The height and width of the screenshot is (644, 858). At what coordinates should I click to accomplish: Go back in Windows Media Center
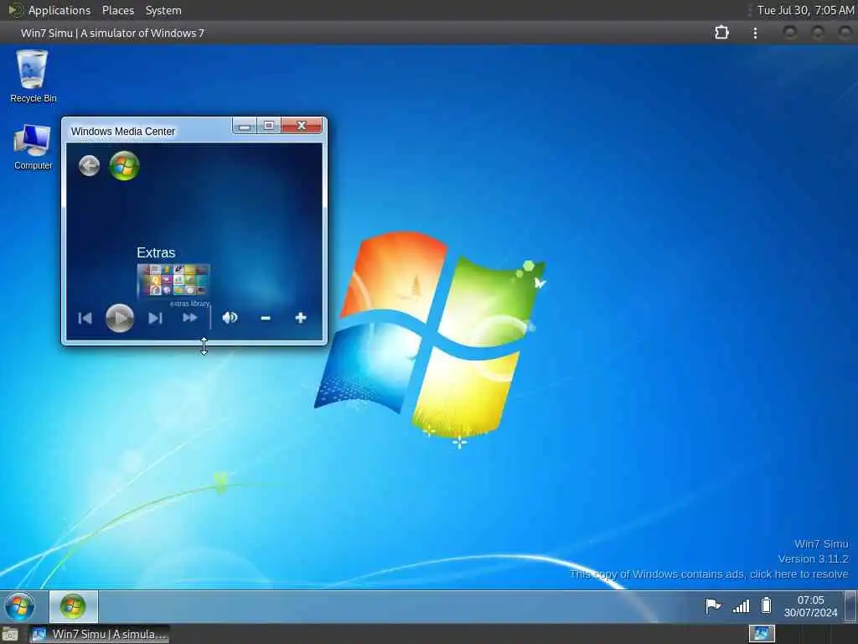click(x=89, y=165)
